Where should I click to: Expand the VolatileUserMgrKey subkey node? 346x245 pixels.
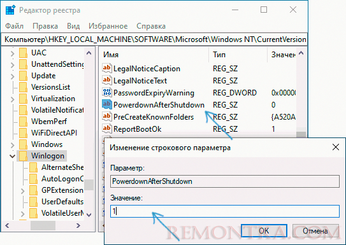tap(23, 214)
